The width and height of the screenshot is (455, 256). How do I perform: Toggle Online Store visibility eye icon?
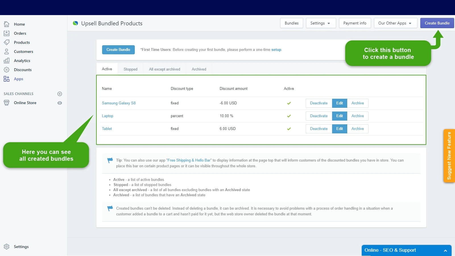[x=59, y=103]
